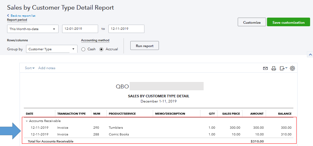The width and height of the screenshot is (313, 146).
Task: Click the end date field 12-11-2019
Action: point(126,29)
